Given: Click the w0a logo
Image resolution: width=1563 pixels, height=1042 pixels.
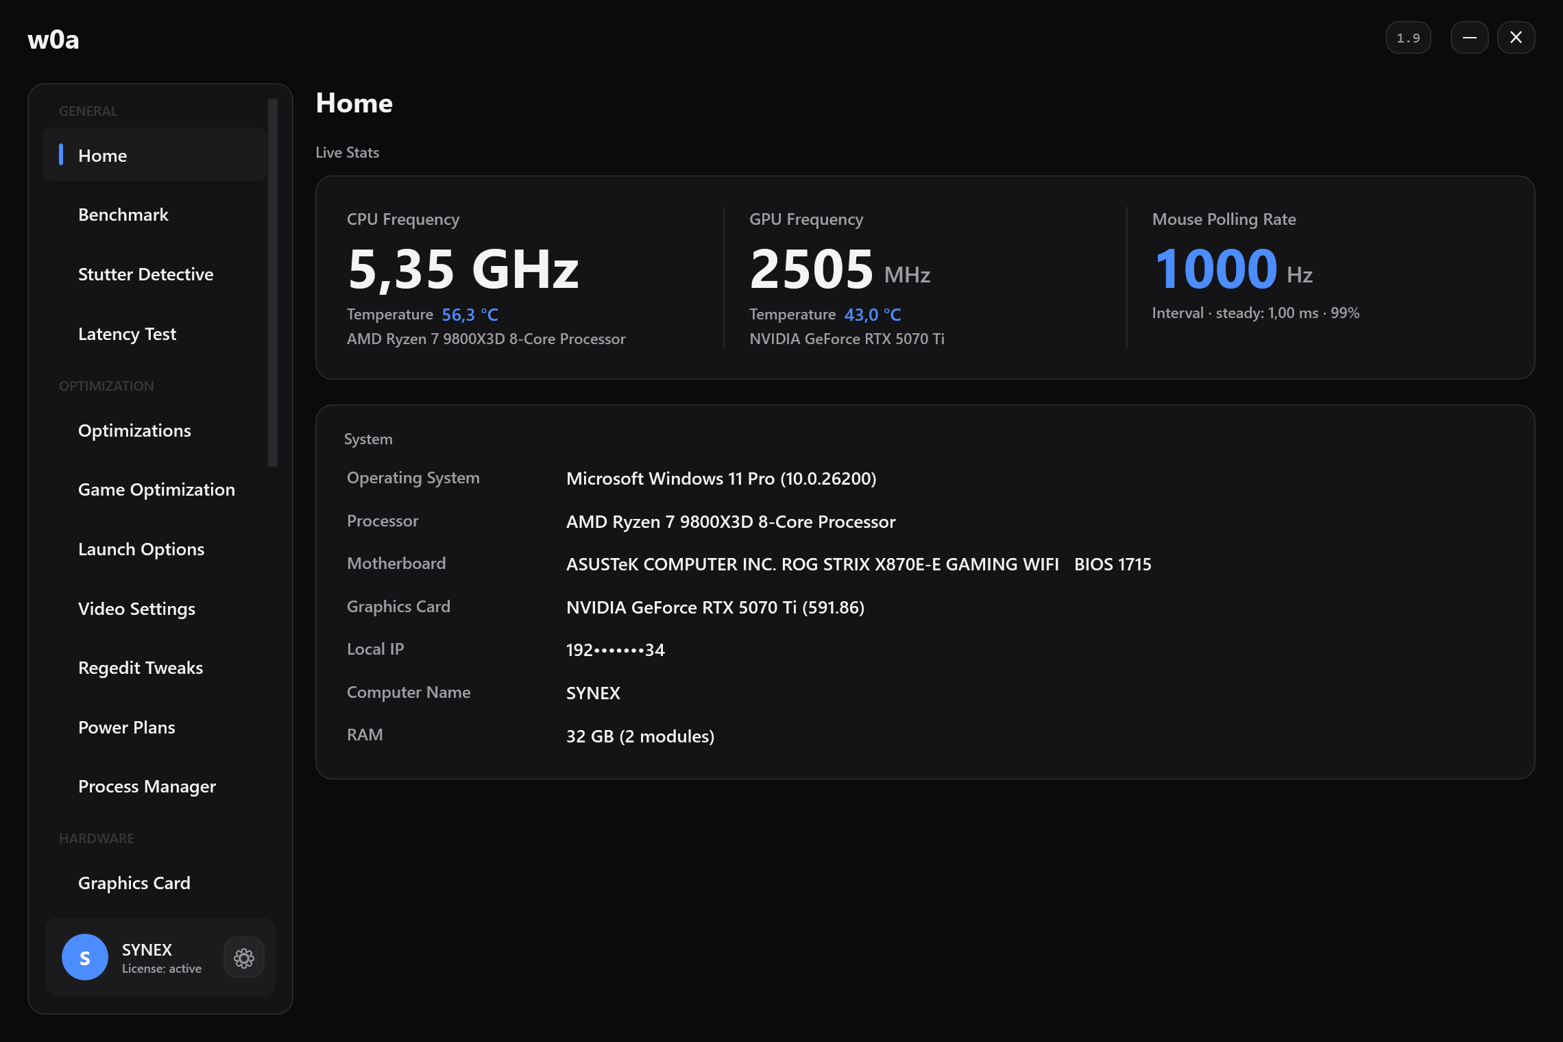Looking at the screenshot, I should [53, 40].
